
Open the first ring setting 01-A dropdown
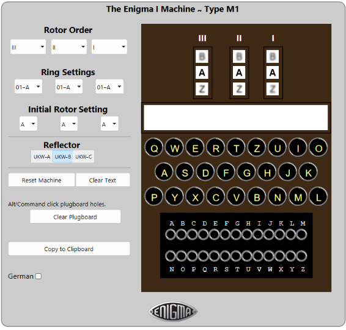(x=28, y=87)
